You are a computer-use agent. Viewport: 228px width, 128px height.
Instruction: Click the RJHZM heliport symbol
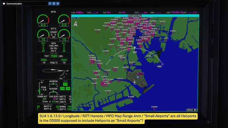[x=108, y=93]
